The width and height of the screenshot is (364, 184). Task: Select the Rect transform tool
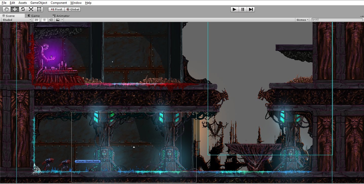(x=39, y=9)
